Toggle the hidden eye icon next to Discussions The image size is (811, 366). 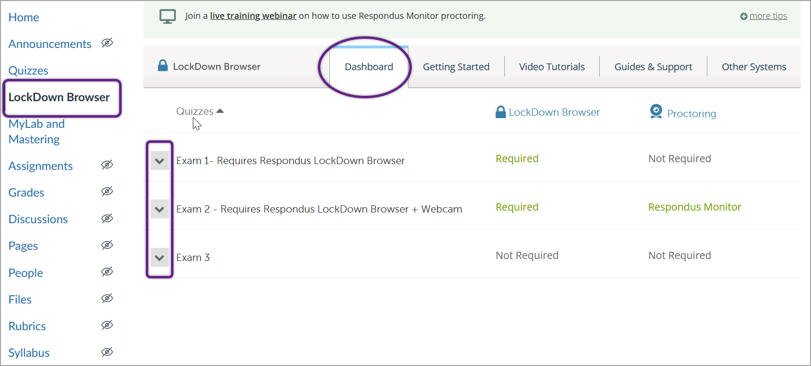coord(107,218)
